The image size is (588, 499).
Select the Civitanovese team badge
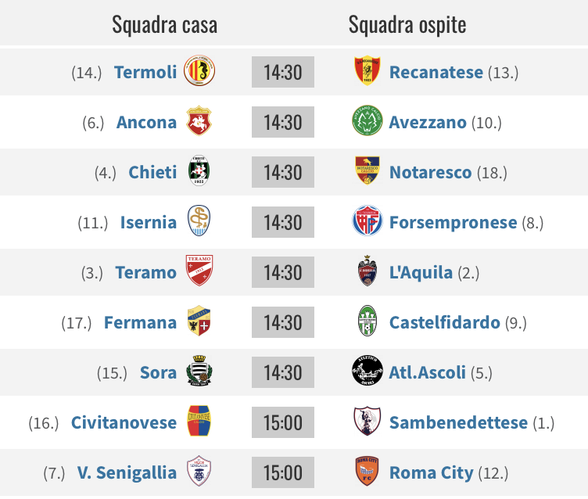199,421
